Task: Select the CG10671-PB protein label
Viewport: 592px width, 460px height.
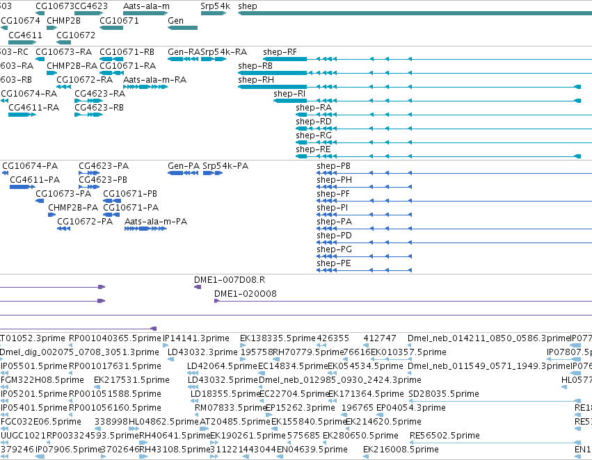Action: 130,194
